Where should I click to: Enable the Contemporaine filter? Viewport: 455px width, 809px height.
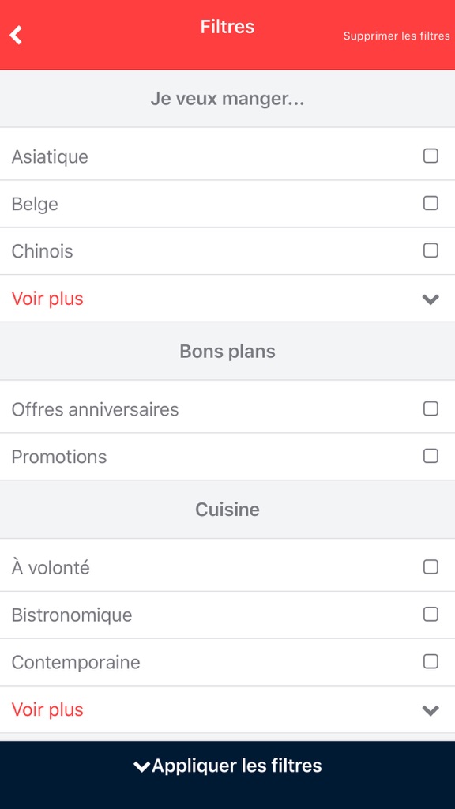(431, 661)
